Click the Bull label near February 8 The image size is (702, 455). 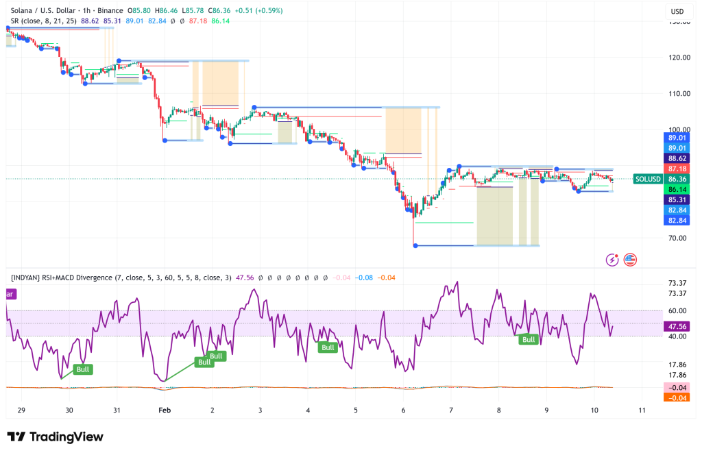[x=527, y=339]
